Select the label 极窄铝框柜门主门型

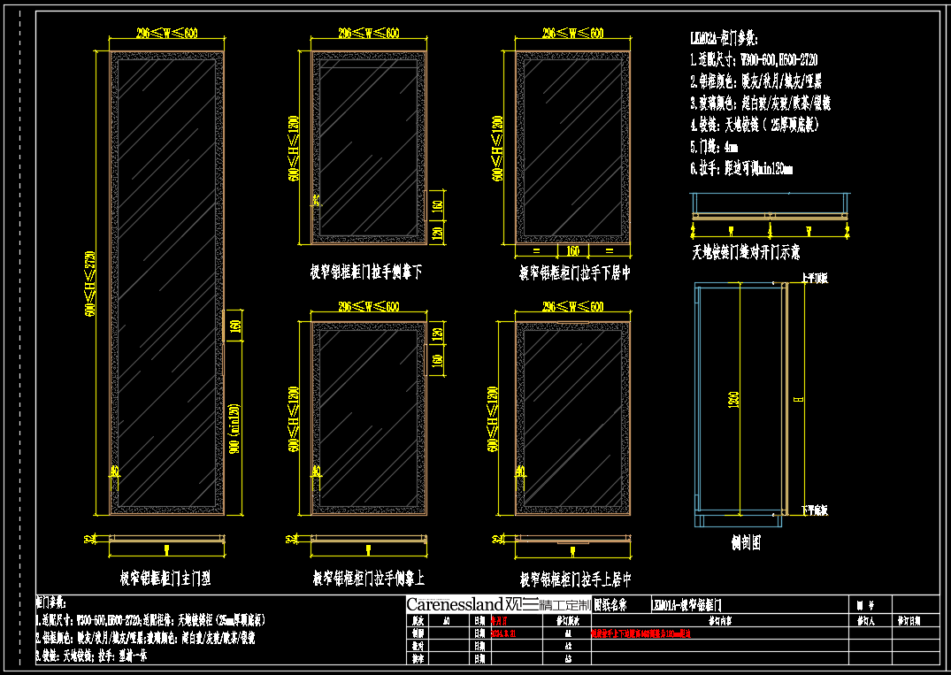coord(165,579)
